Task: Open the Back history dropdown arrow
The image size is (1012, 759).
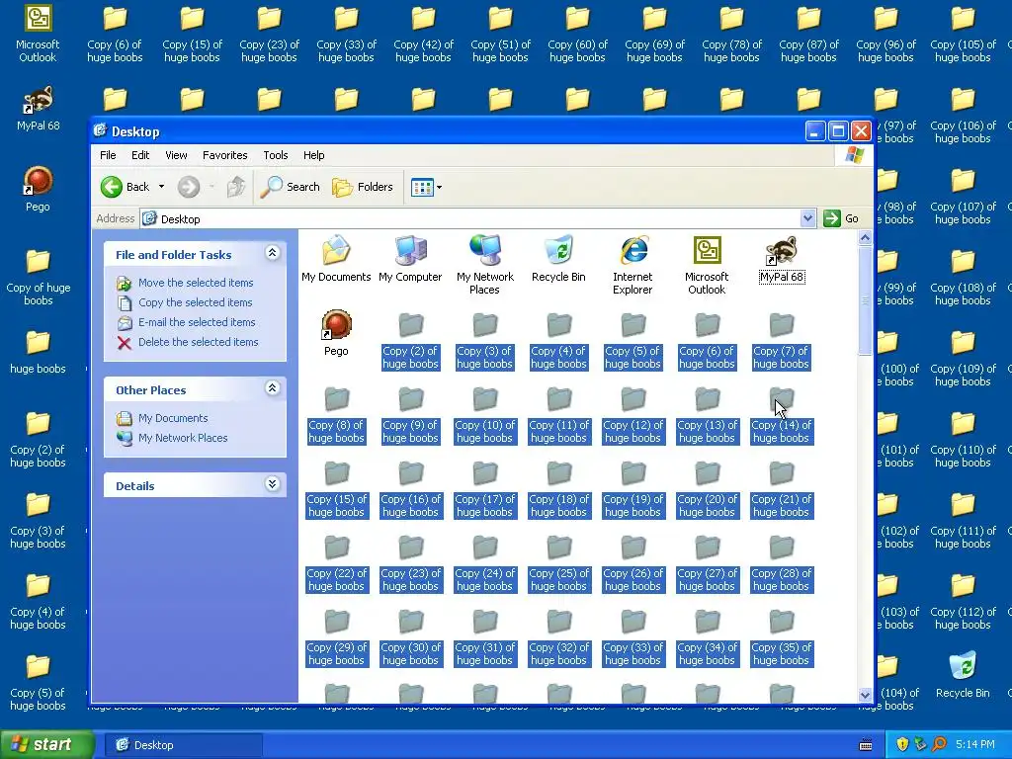Action: pos(161,187)
